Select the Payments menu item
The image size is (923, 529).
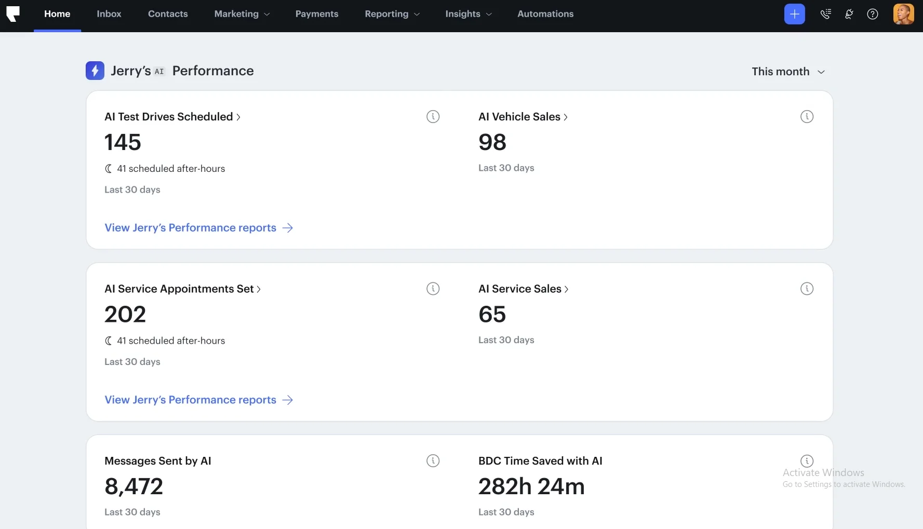[317, 14]
